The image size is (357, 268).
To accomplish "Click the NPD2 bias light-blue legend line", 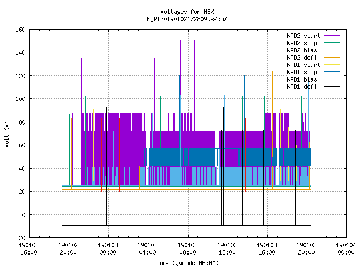I will (332, 50).
